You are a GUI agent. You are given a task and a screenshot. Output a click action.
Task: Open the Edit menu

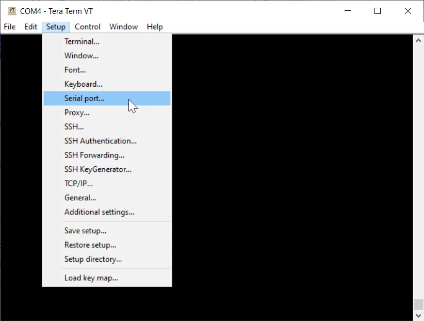click(30, 27)
